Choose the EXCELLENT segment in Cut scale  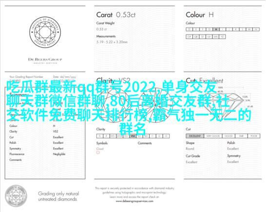coord(195,136)
